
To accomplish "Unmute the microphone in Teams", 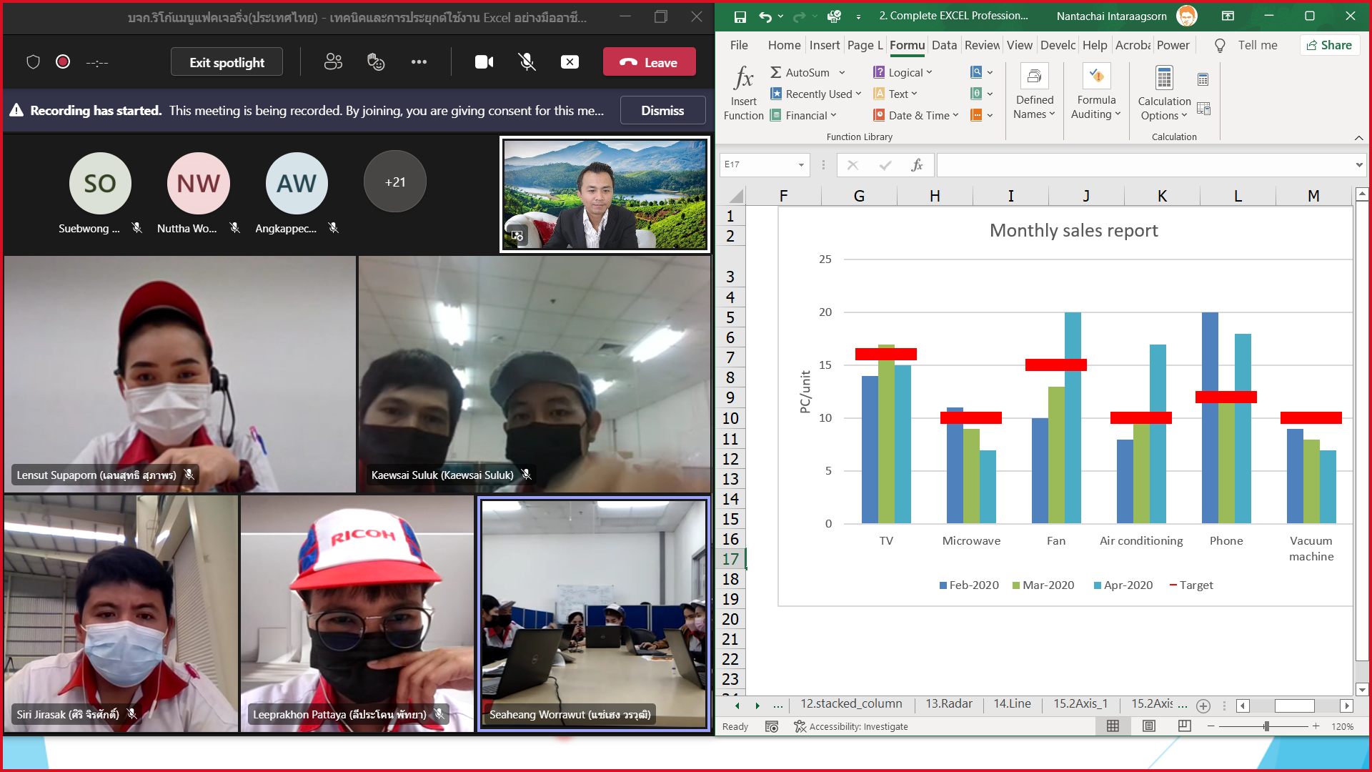I will coord(527,62).
